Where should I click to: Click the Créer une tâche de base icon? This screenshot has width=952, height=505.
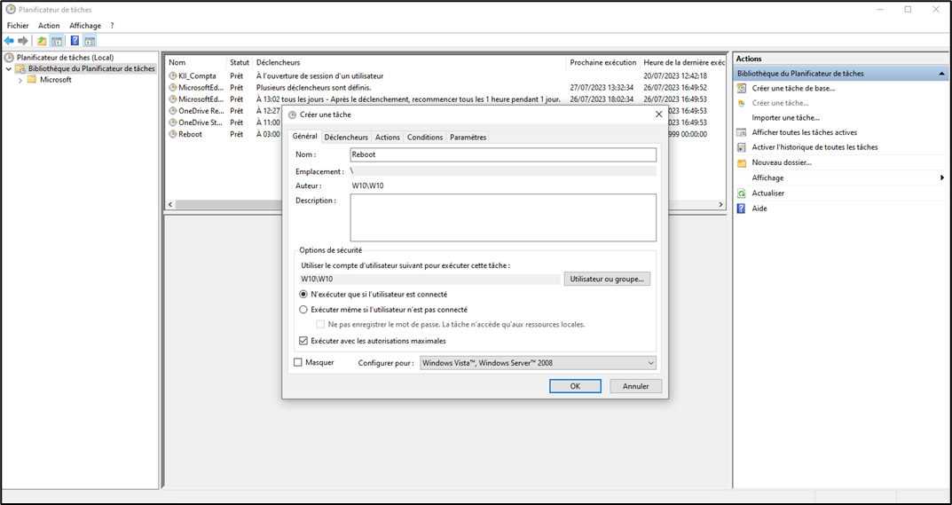click(742, 88)
